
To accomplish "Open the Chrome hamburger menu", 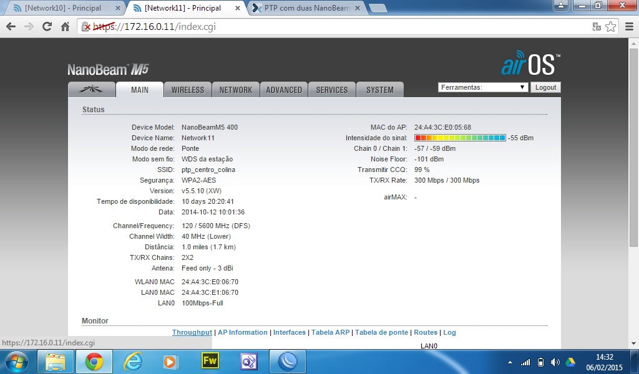I will [629, 27].
